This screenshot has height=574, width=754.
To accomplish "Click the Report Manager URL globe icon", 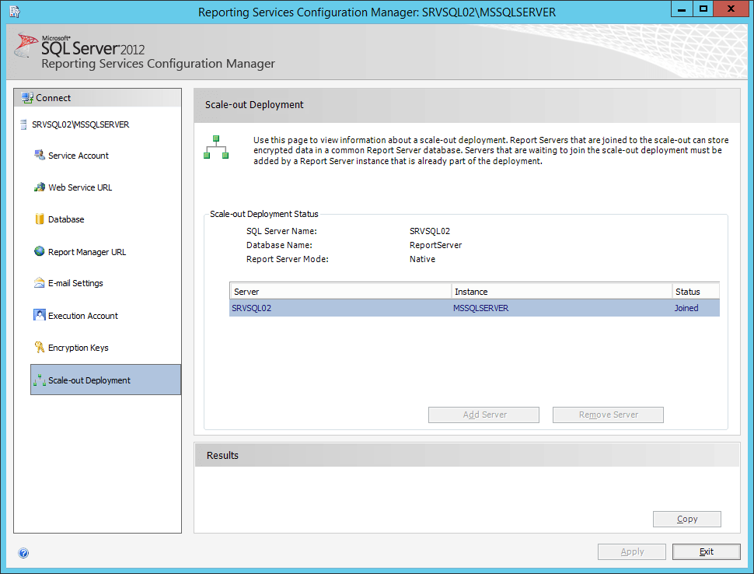I will pos(40,250).
